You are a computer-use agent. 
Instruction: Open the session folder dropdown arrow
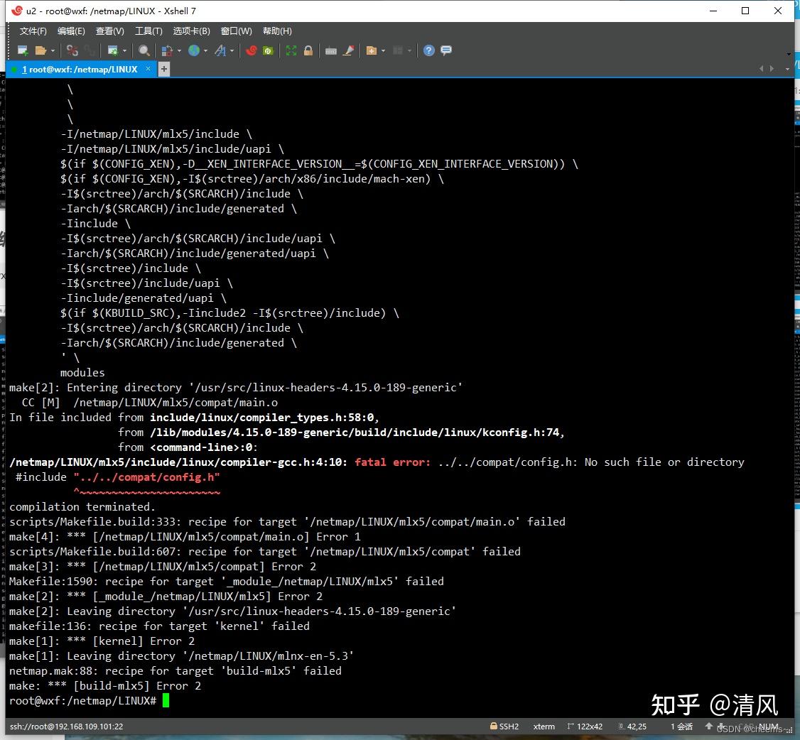tap(51, 50)
